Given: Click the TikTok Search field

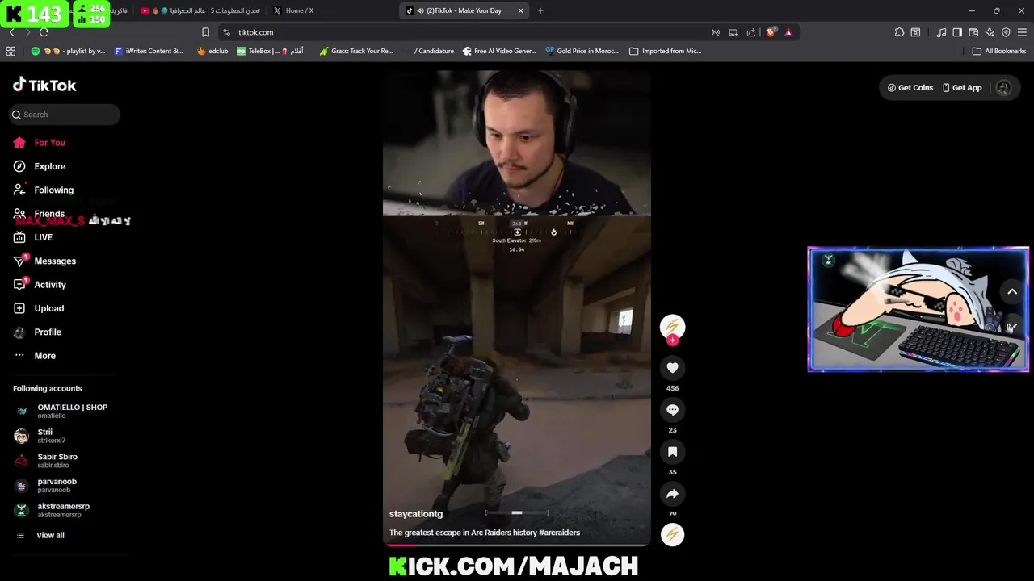Looking at the screenshot, I should coord(65,115).
